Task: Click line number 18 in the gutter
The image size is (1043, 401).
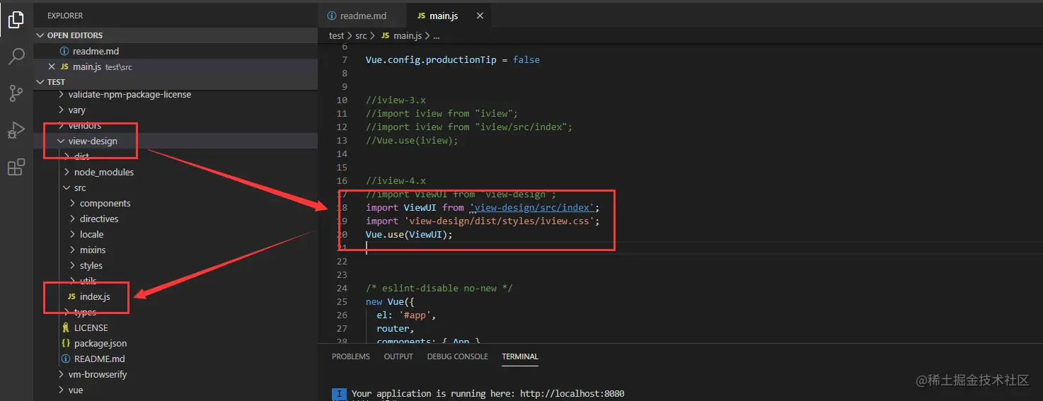Action: click(342, 208)
